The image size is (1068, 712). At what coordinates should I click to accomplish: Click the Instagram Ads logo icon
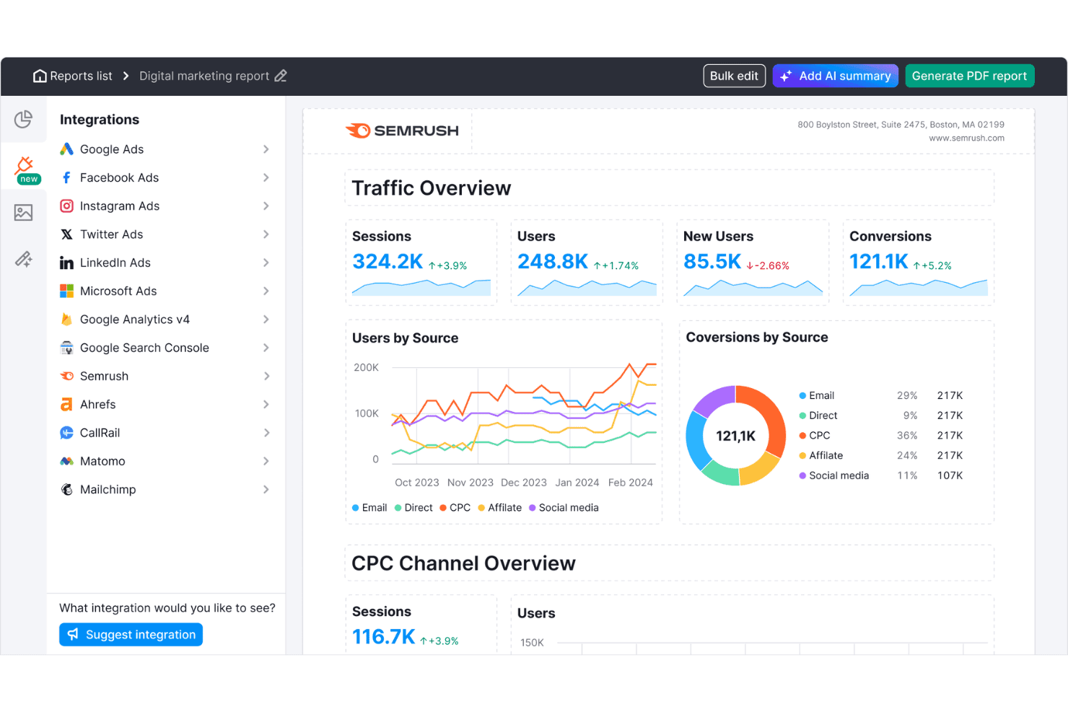tap(66, 206)
